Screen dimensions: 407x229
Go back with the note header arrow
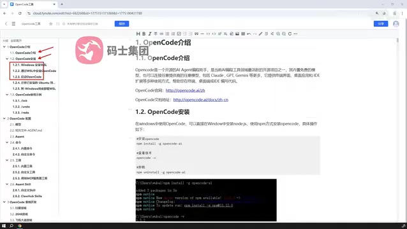point(6,24)
